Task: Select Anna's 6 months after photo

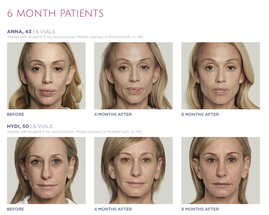Action: [221, 76]
